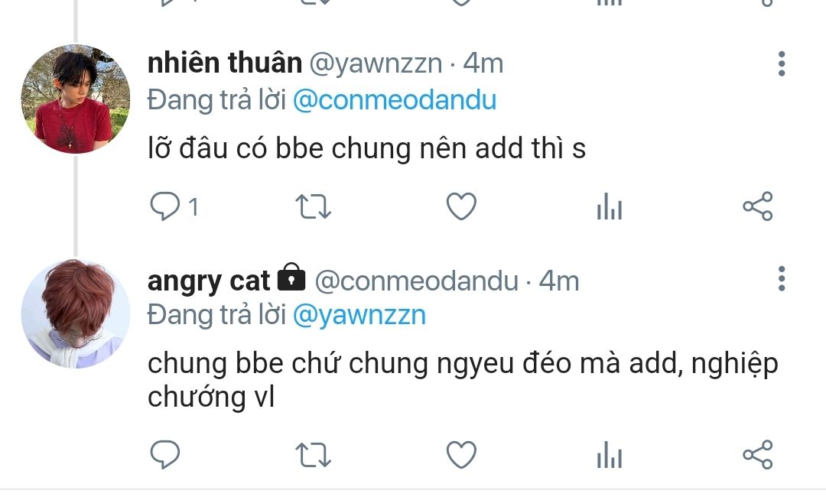Open more options for nhiên thuân's tweet
The image size is (826, 500).
782,63
